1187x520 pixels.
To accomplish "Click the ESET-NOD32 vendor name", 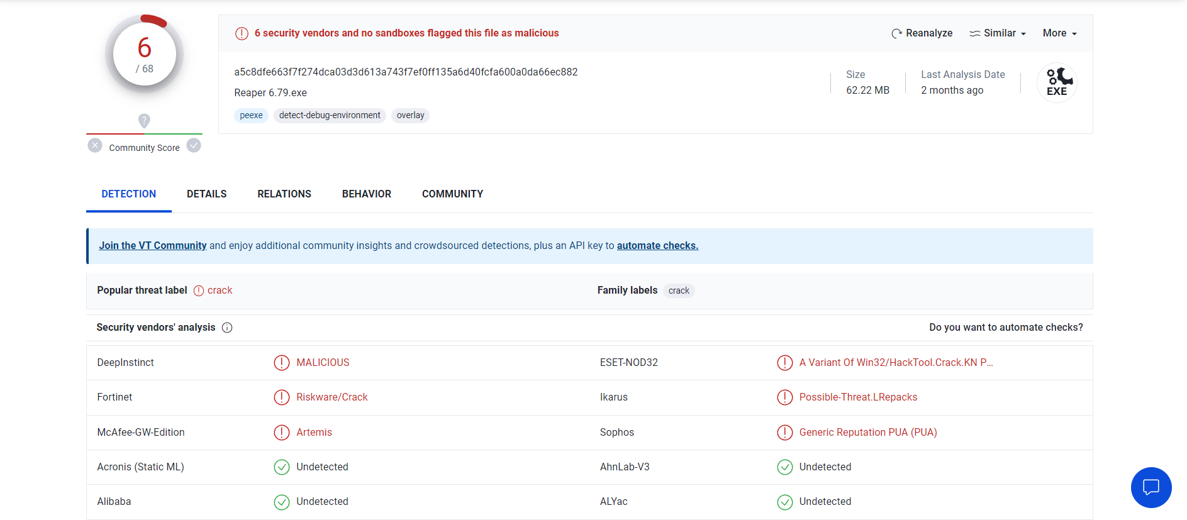I will 629,363.
